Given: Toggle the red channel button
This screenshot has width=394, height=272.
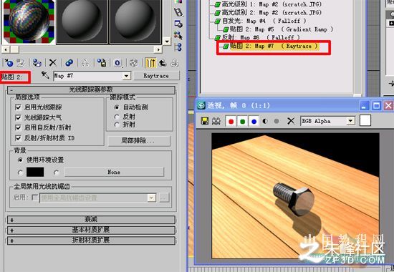Looking at the screenshot, I should click(231, 121).
